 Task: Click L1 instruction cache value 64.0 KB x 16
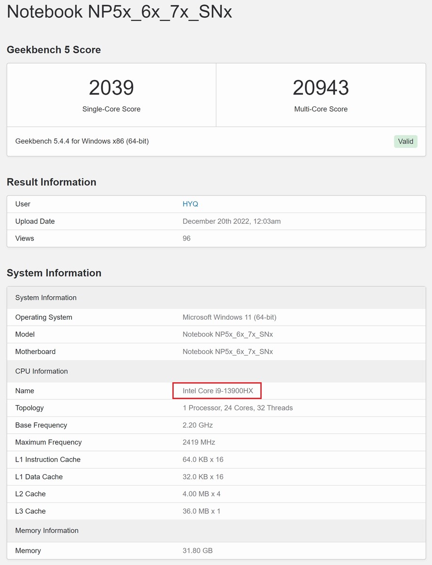[x=203, y=460]
